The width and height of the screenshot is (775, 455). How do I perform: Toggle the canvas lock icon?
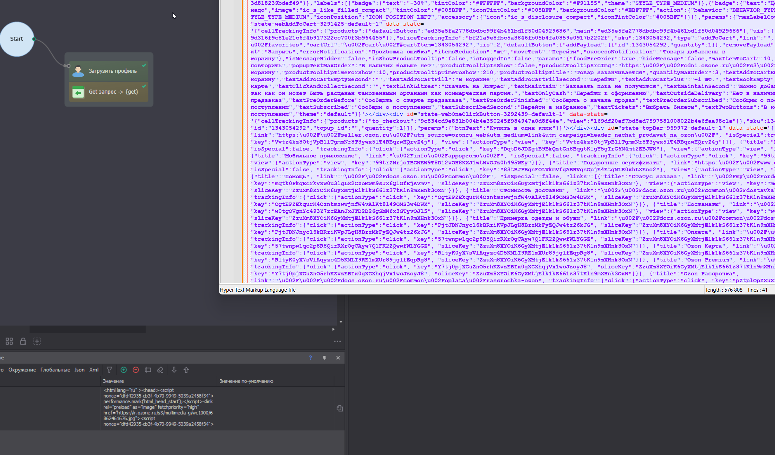click(x=23, y=341)
